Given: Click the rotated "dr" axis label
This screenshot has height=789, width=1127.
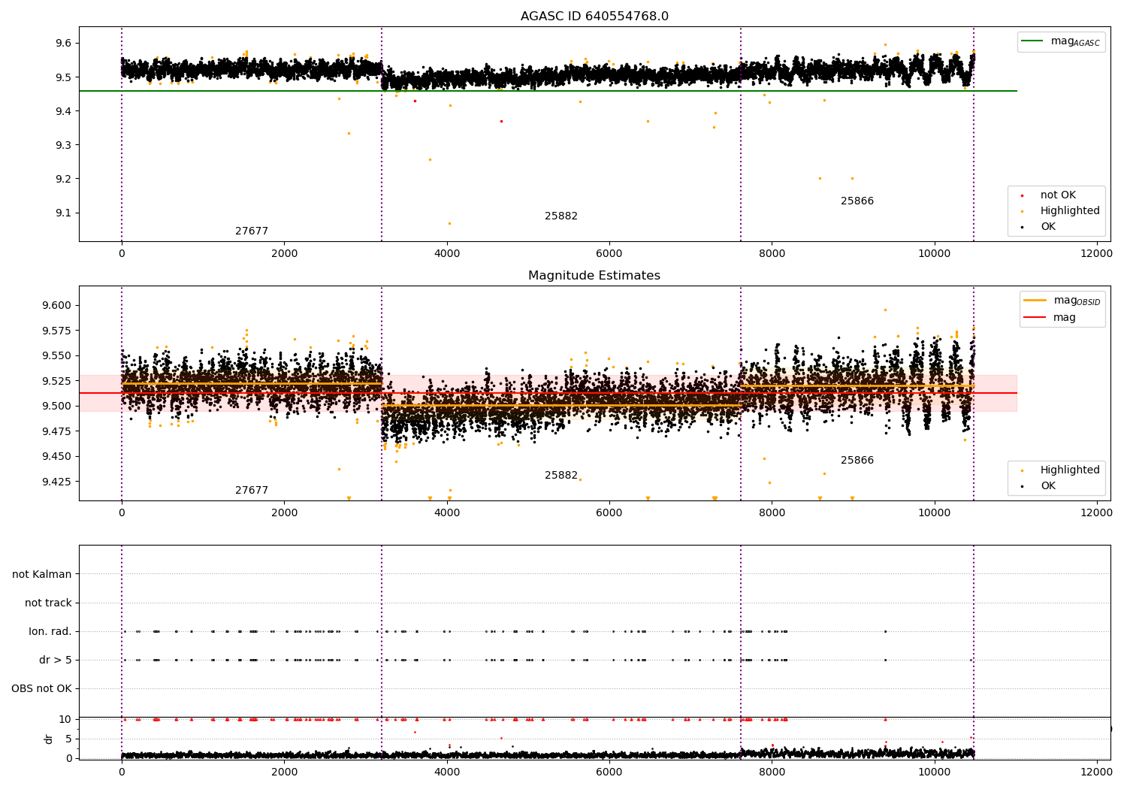Looking at the screenshot, I should coord(49,739).
